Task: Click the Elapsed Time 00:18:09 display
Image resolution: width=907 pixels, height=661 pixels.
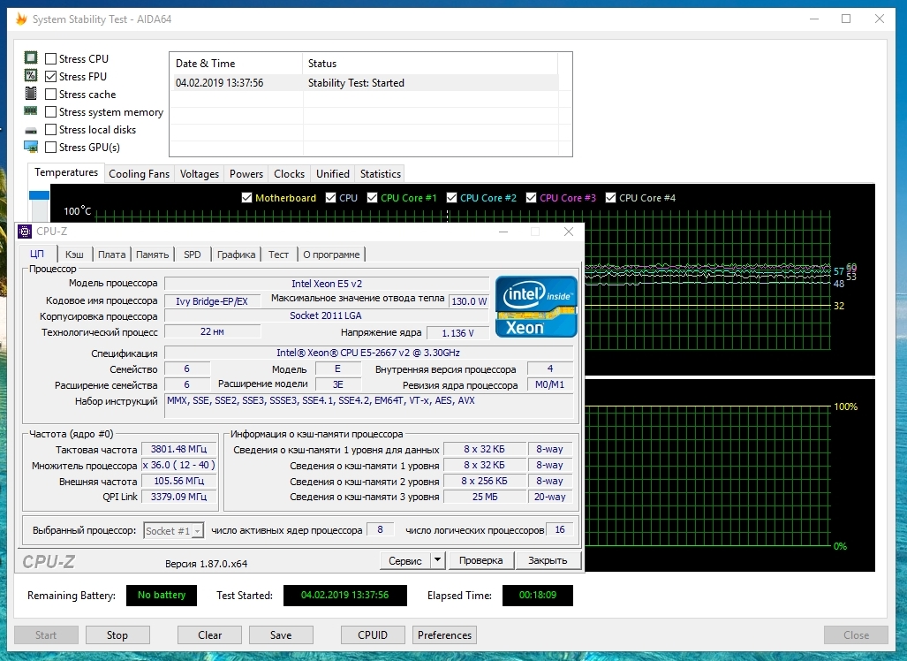Action: pos(537,595)
